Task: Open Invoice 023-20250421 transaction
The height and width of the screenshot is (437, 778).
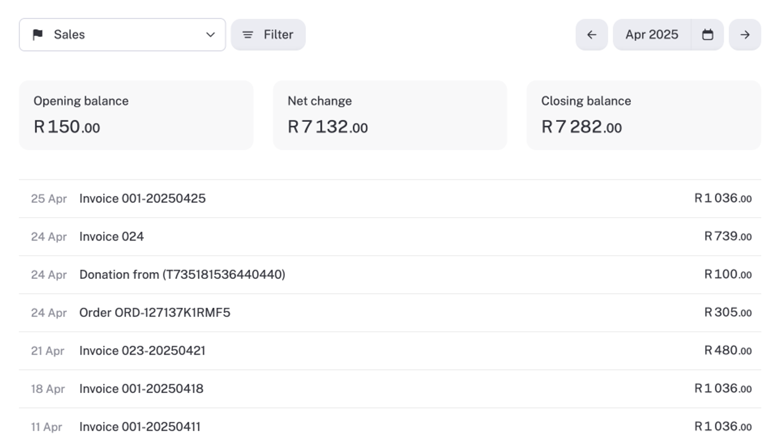Action: tap(142, 351)
